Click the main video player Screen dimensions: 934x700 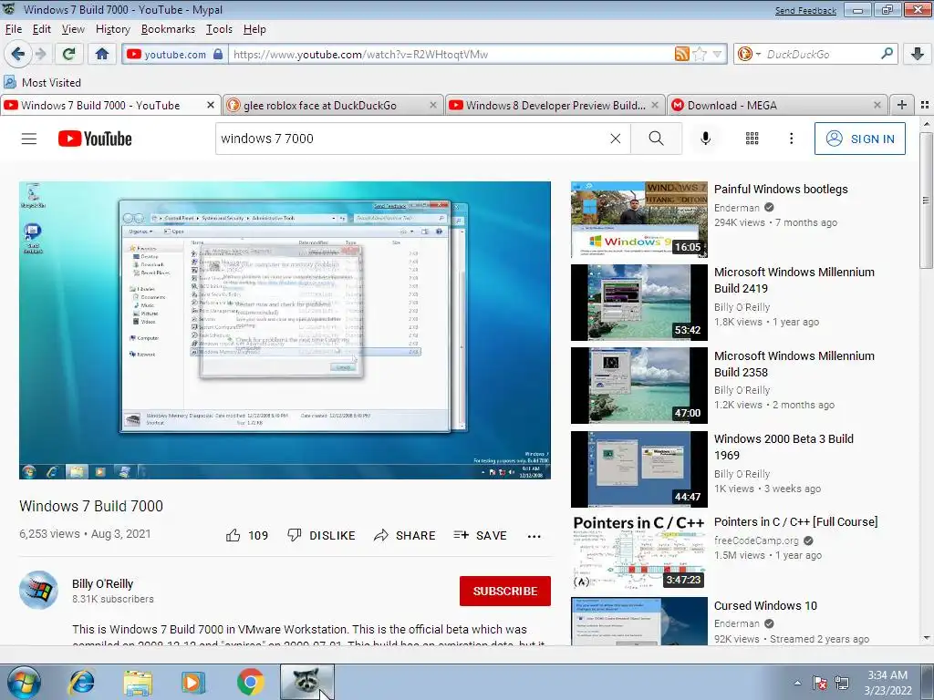click(x=285, y=330)
